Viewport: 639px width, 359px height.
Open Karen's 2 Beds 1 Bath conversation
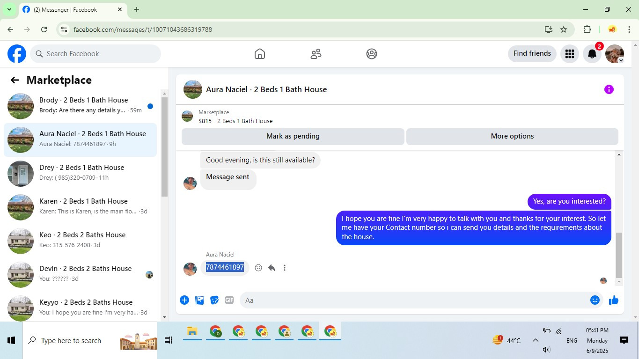pyautogui.click(x=81, y=207)
